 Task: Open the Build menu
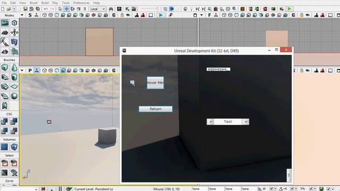pyautogui.click(x=45, y=3)
